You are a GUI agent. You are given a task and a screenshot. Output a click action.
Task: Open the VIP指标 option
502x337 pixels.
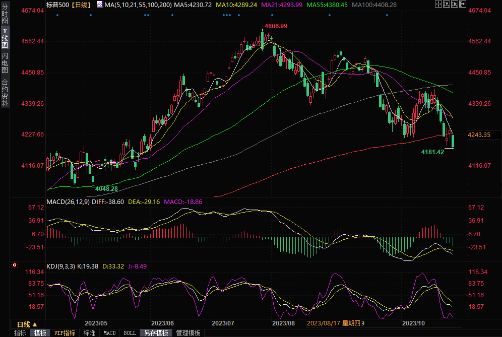(65, 333)
